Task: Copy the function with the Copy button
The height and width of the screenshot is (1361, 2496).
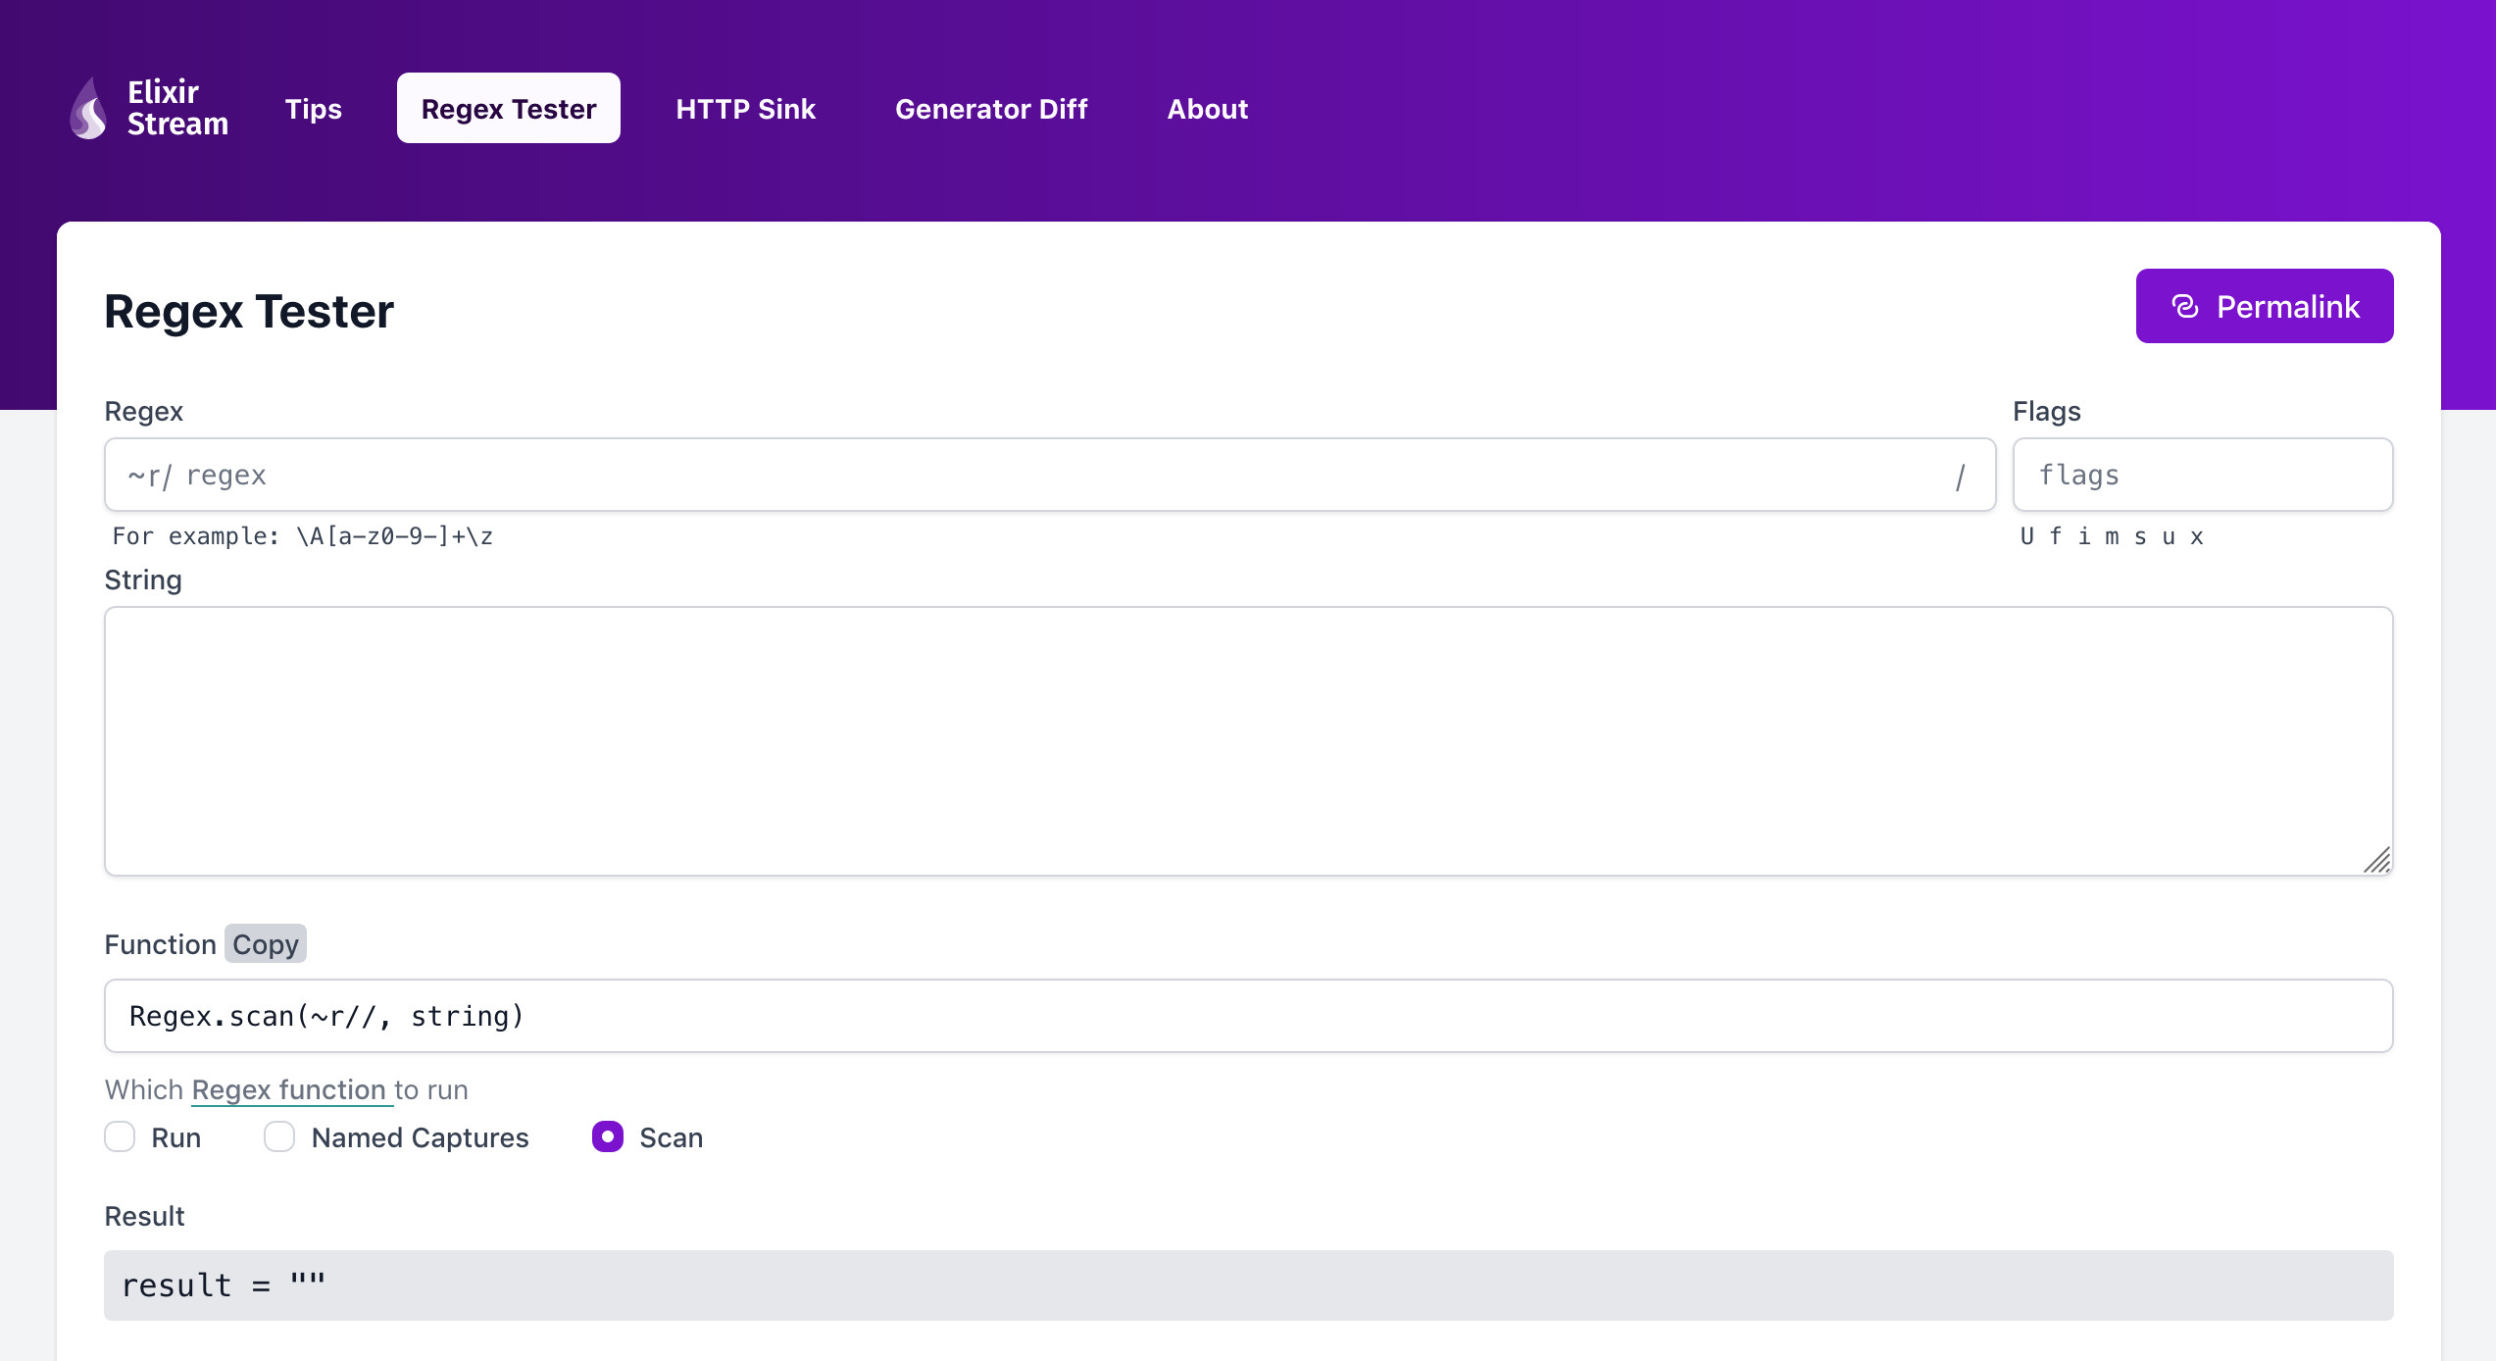Action: pos(266,943)
